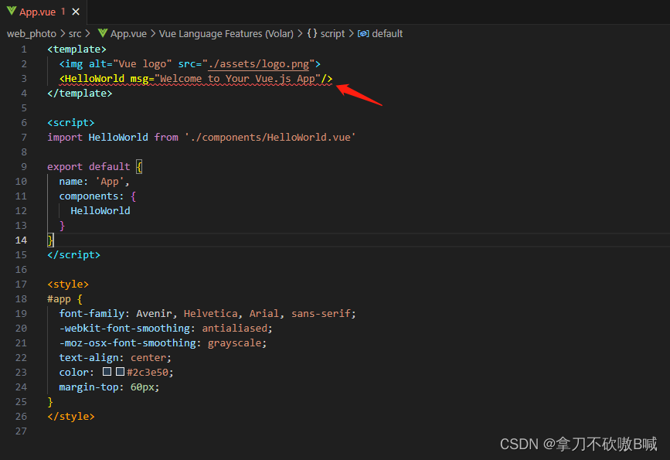670x460 pixels.
Task: Click the #app selector
Action: [59, 299]
